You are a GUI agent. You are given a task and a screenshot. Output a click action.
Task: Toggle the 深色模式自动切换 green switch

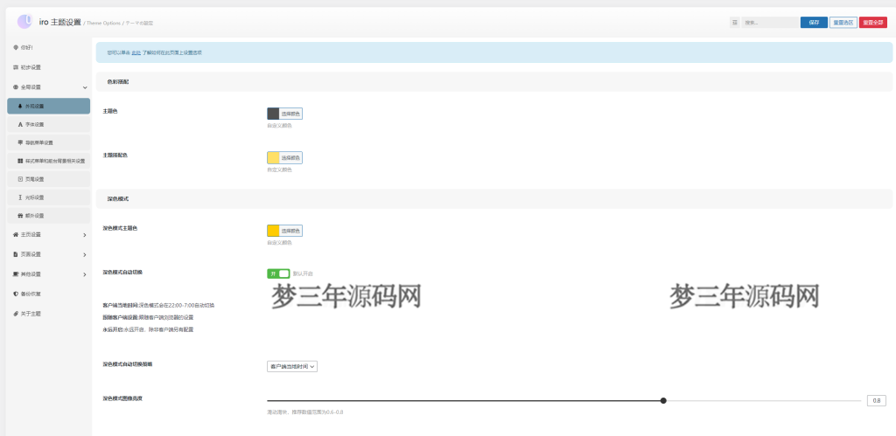278,274
